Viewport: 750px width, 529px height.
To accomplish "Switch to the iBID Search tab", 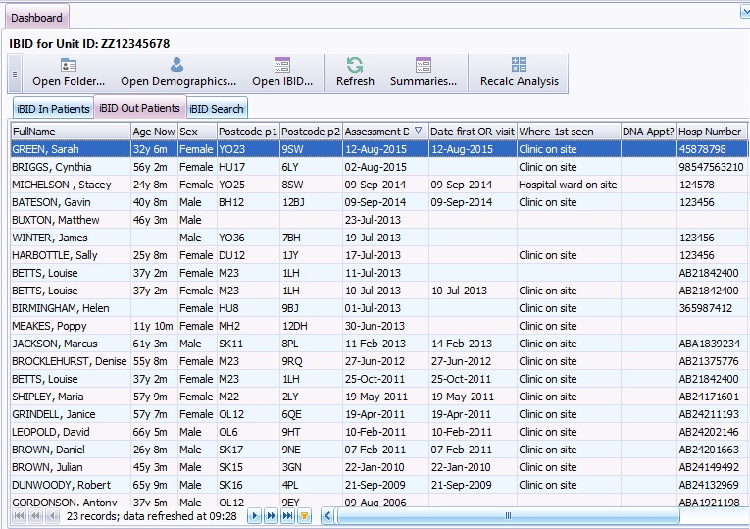I will 217,109.
